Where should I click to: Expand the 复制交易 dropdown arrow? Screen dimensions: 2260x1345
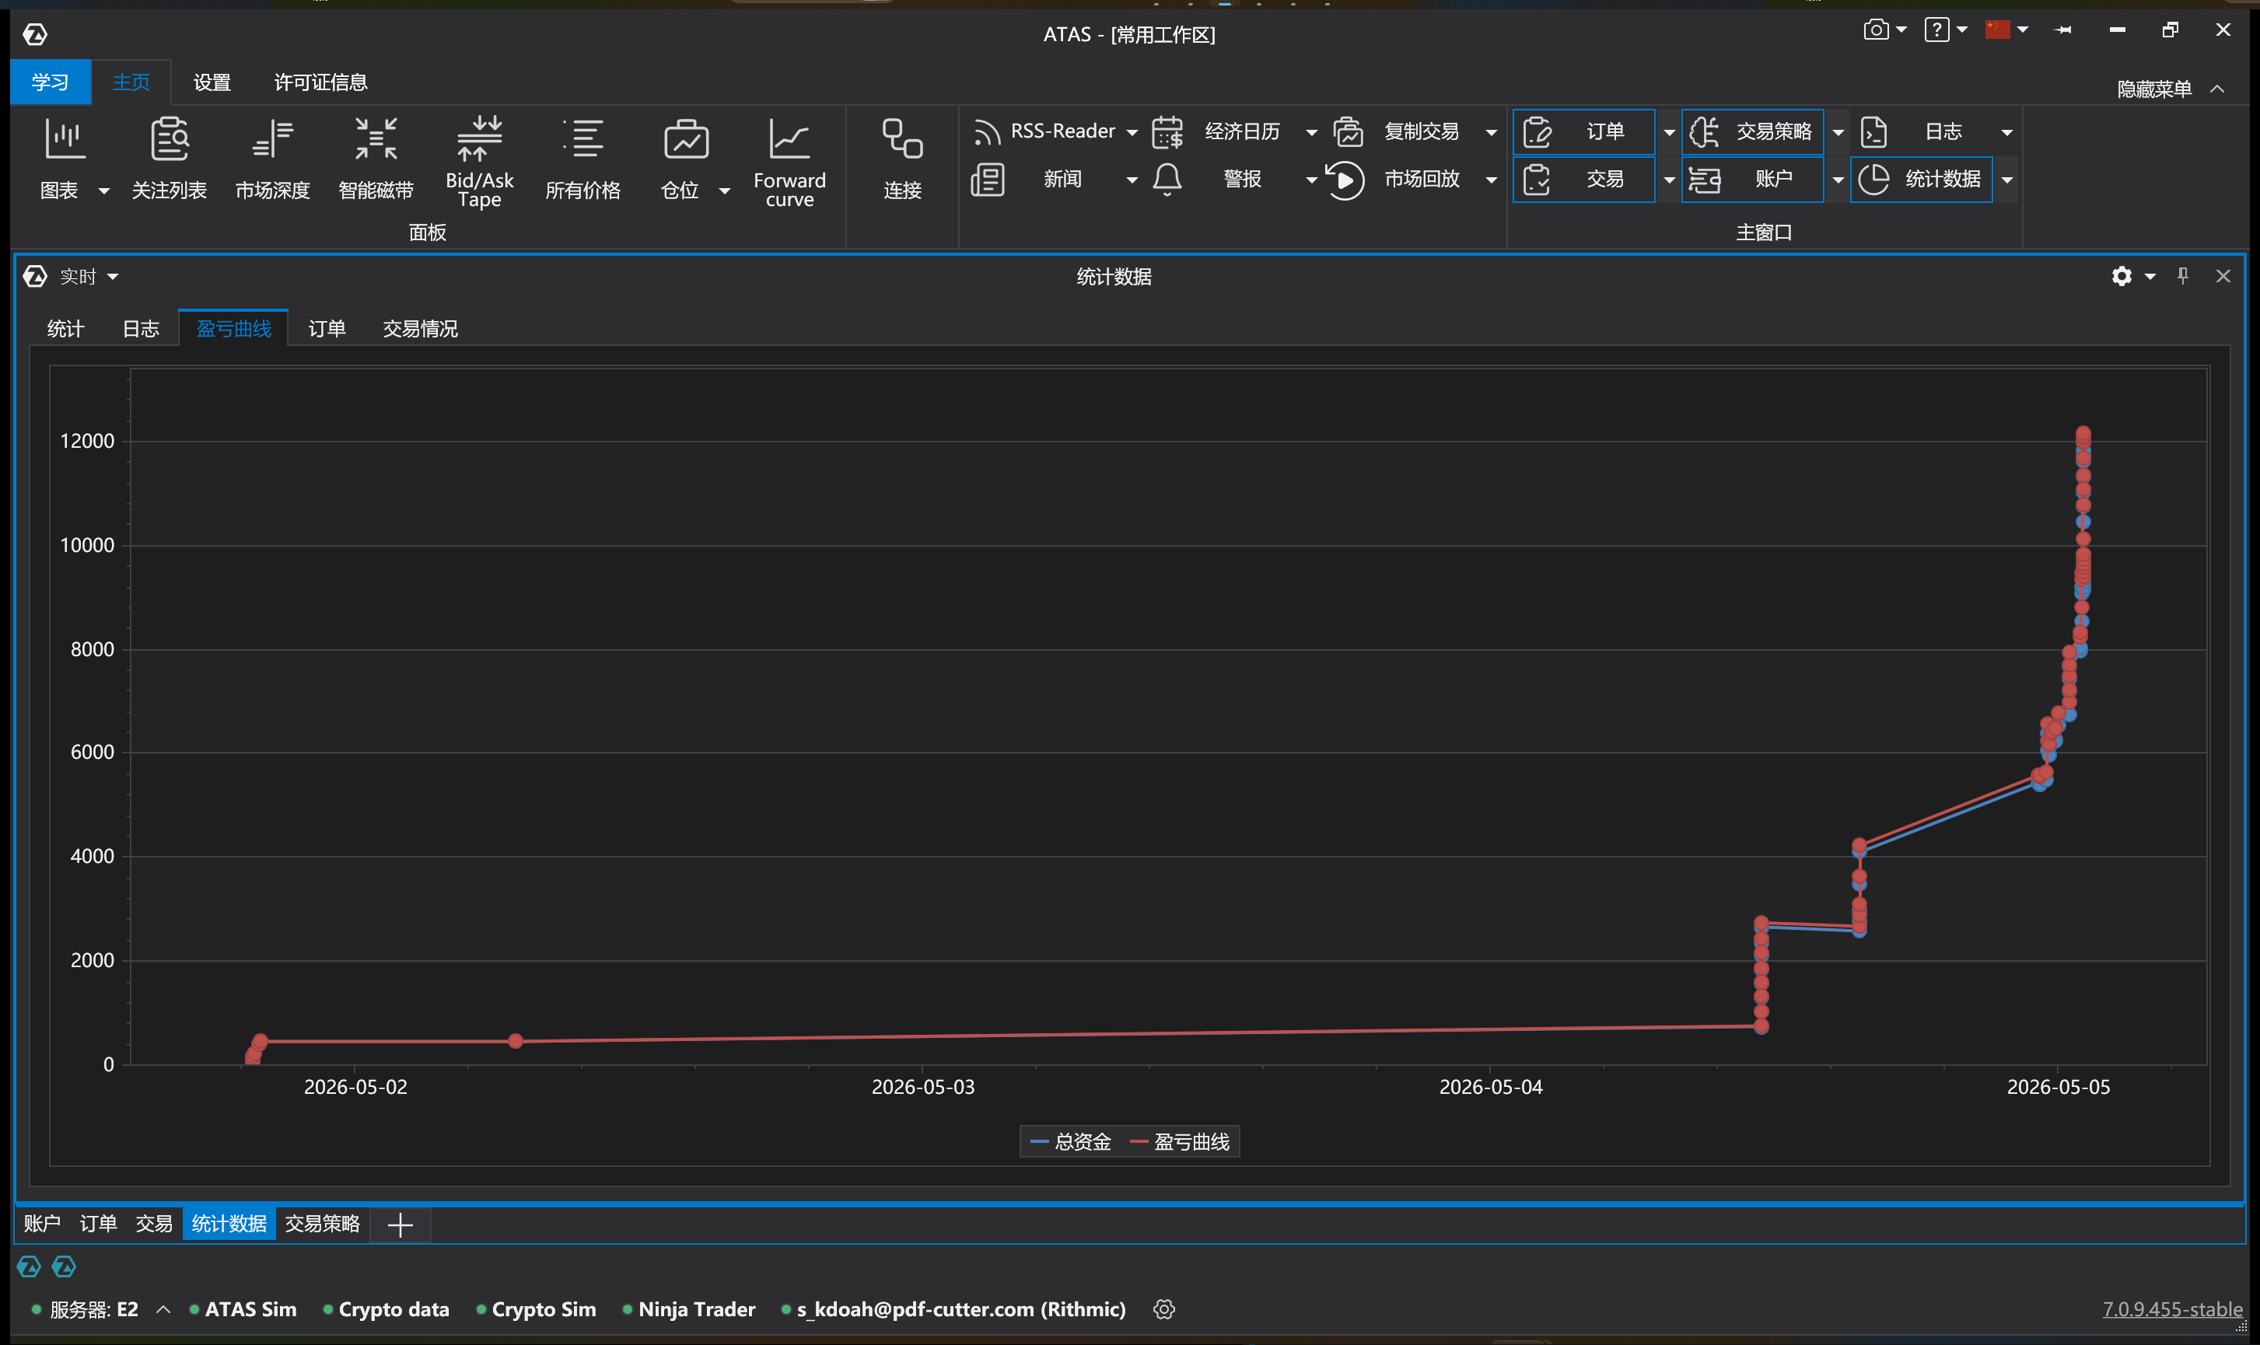point(1490,132)
